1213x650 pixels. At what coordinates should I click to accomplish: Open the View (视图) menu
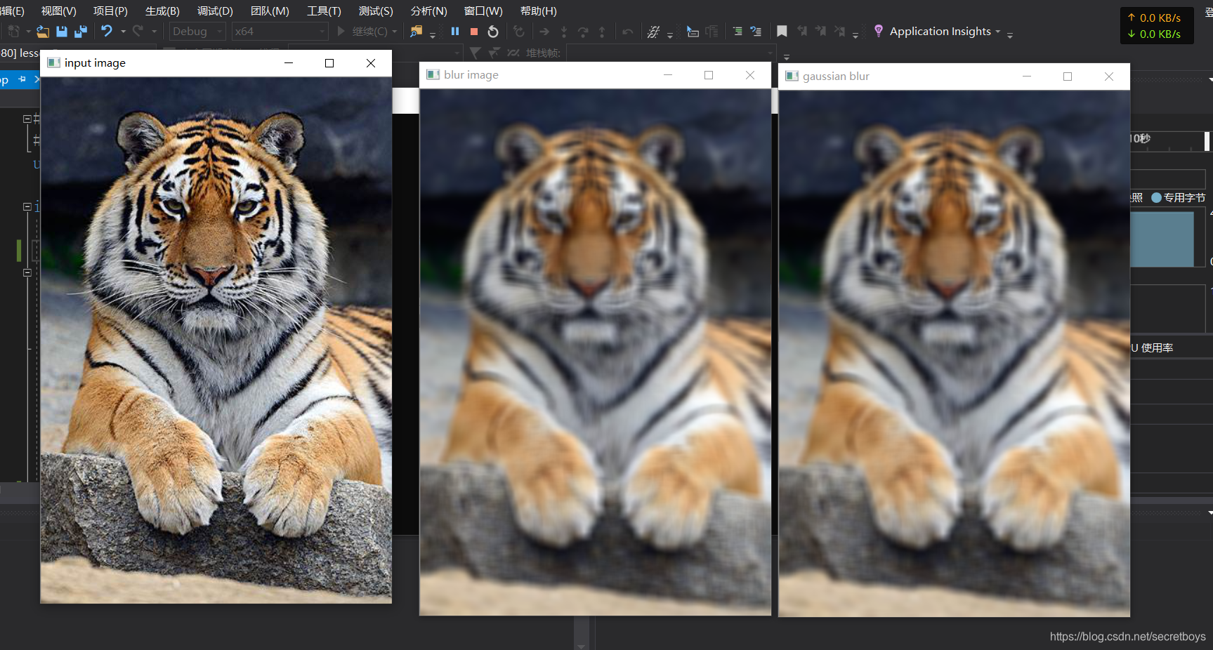click(x=59, y=11)
